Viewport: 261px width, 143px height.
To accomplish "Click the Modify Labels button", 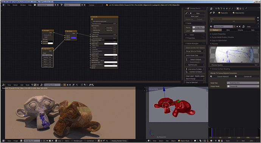I will point(200,76).
